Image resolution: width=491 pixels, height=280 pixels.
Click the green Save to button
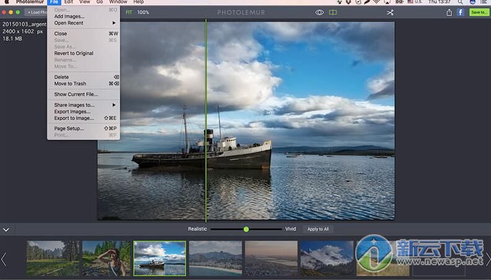479,12
